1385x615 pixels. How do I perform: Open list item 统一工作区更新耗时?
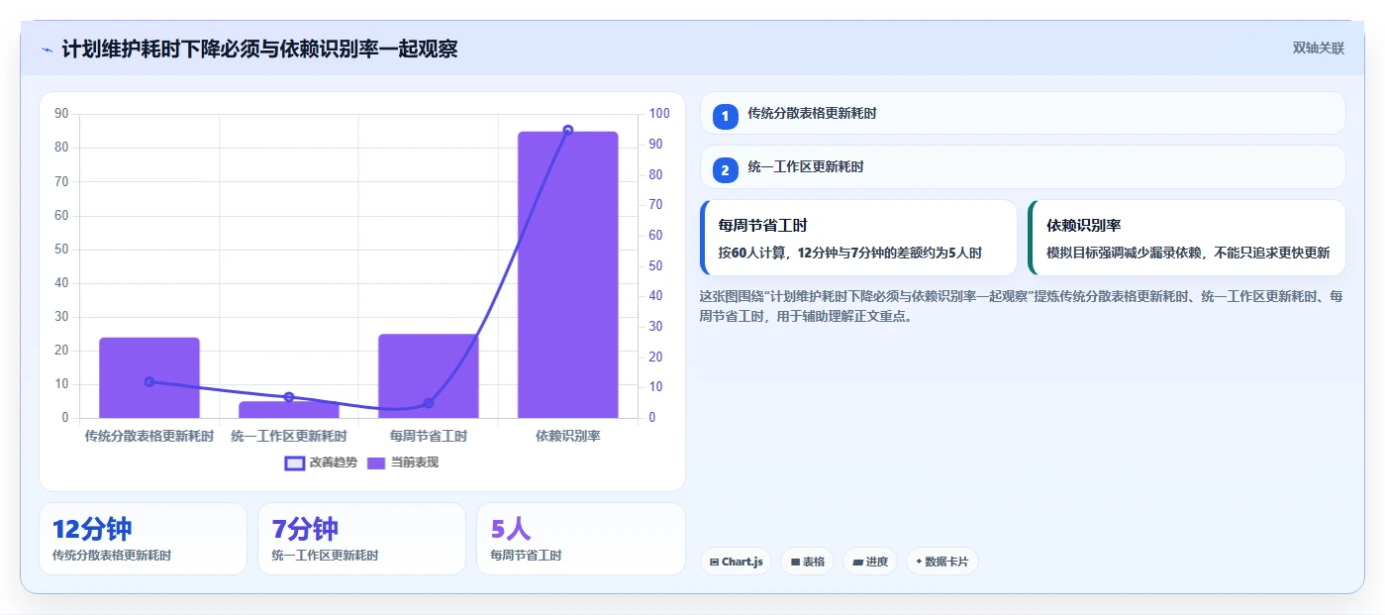coord(1023,167)
